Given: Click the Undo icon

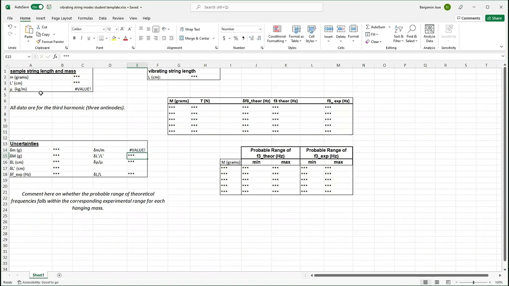Looking at the screenshot, I should pos(10,27).
